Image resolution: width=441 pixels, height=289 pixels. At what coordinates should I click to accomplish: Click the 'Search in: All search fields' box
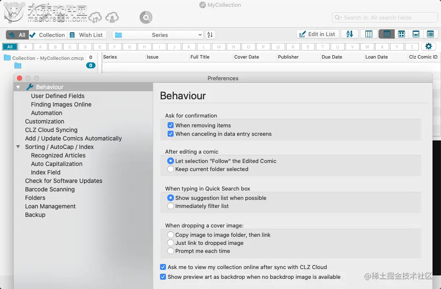click(385, 17)
